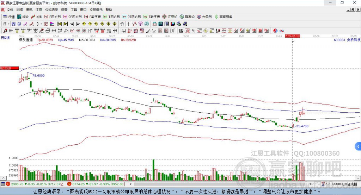Viewport: 361px width, 195px height.
Task: Click the horizontal scrollbar right arrow
Action: [310, 184]
